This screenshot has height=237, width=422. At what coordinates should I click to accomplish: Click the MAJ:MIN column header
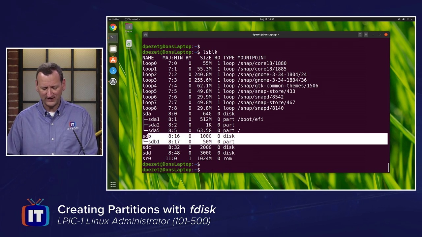click(172, 58)
